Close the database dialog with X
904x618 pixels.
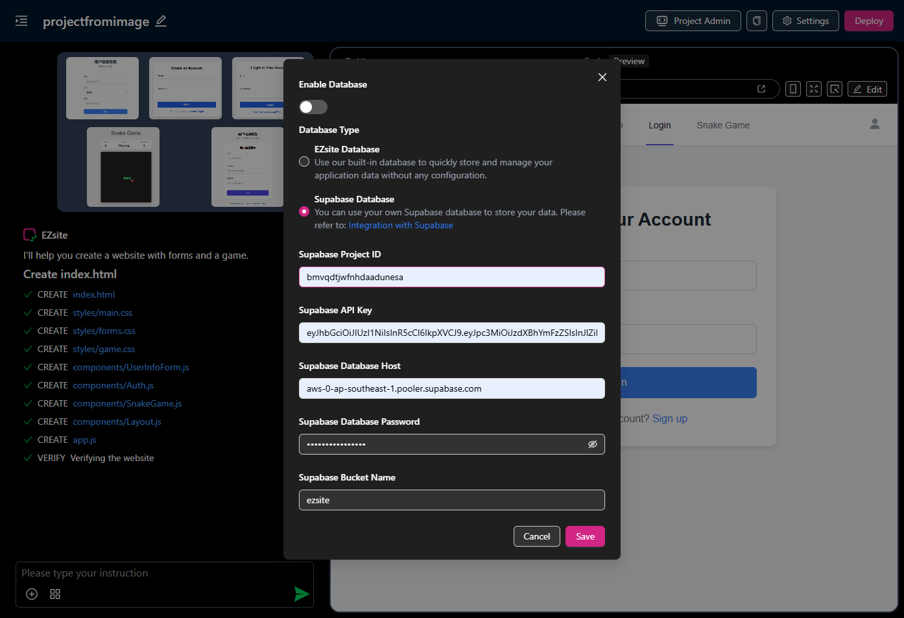602,77
